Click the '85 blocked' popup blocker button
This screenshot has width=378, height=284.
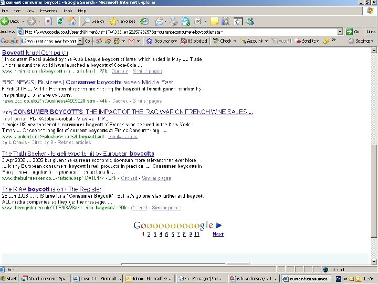point(194,41)
